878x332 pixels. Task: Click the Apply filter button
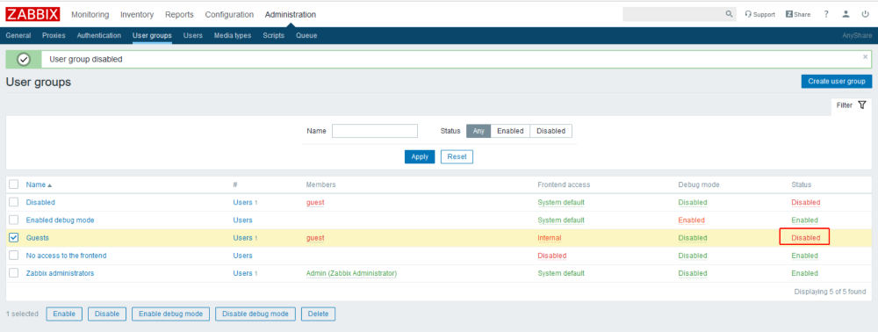click(x=420, y=156)
